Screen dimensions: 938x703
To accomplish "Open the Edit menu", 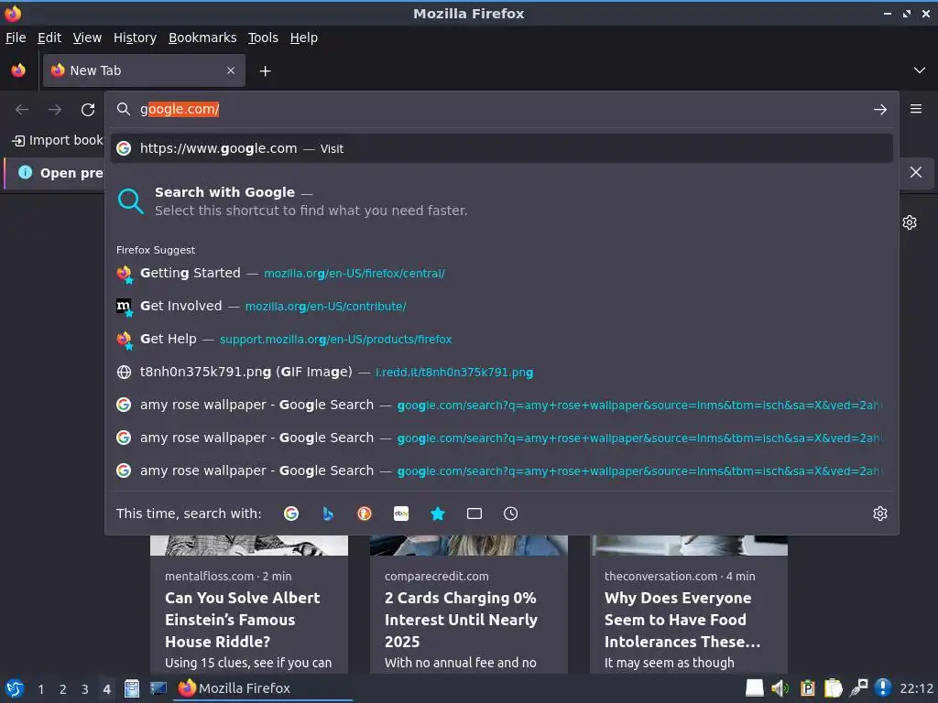I will [x=49, y=38].
